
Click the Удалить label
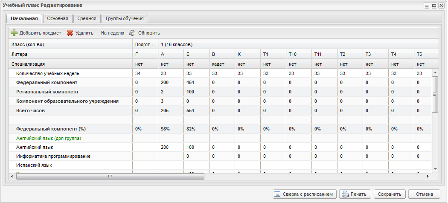pyautogui.click(x=84, y=33)
